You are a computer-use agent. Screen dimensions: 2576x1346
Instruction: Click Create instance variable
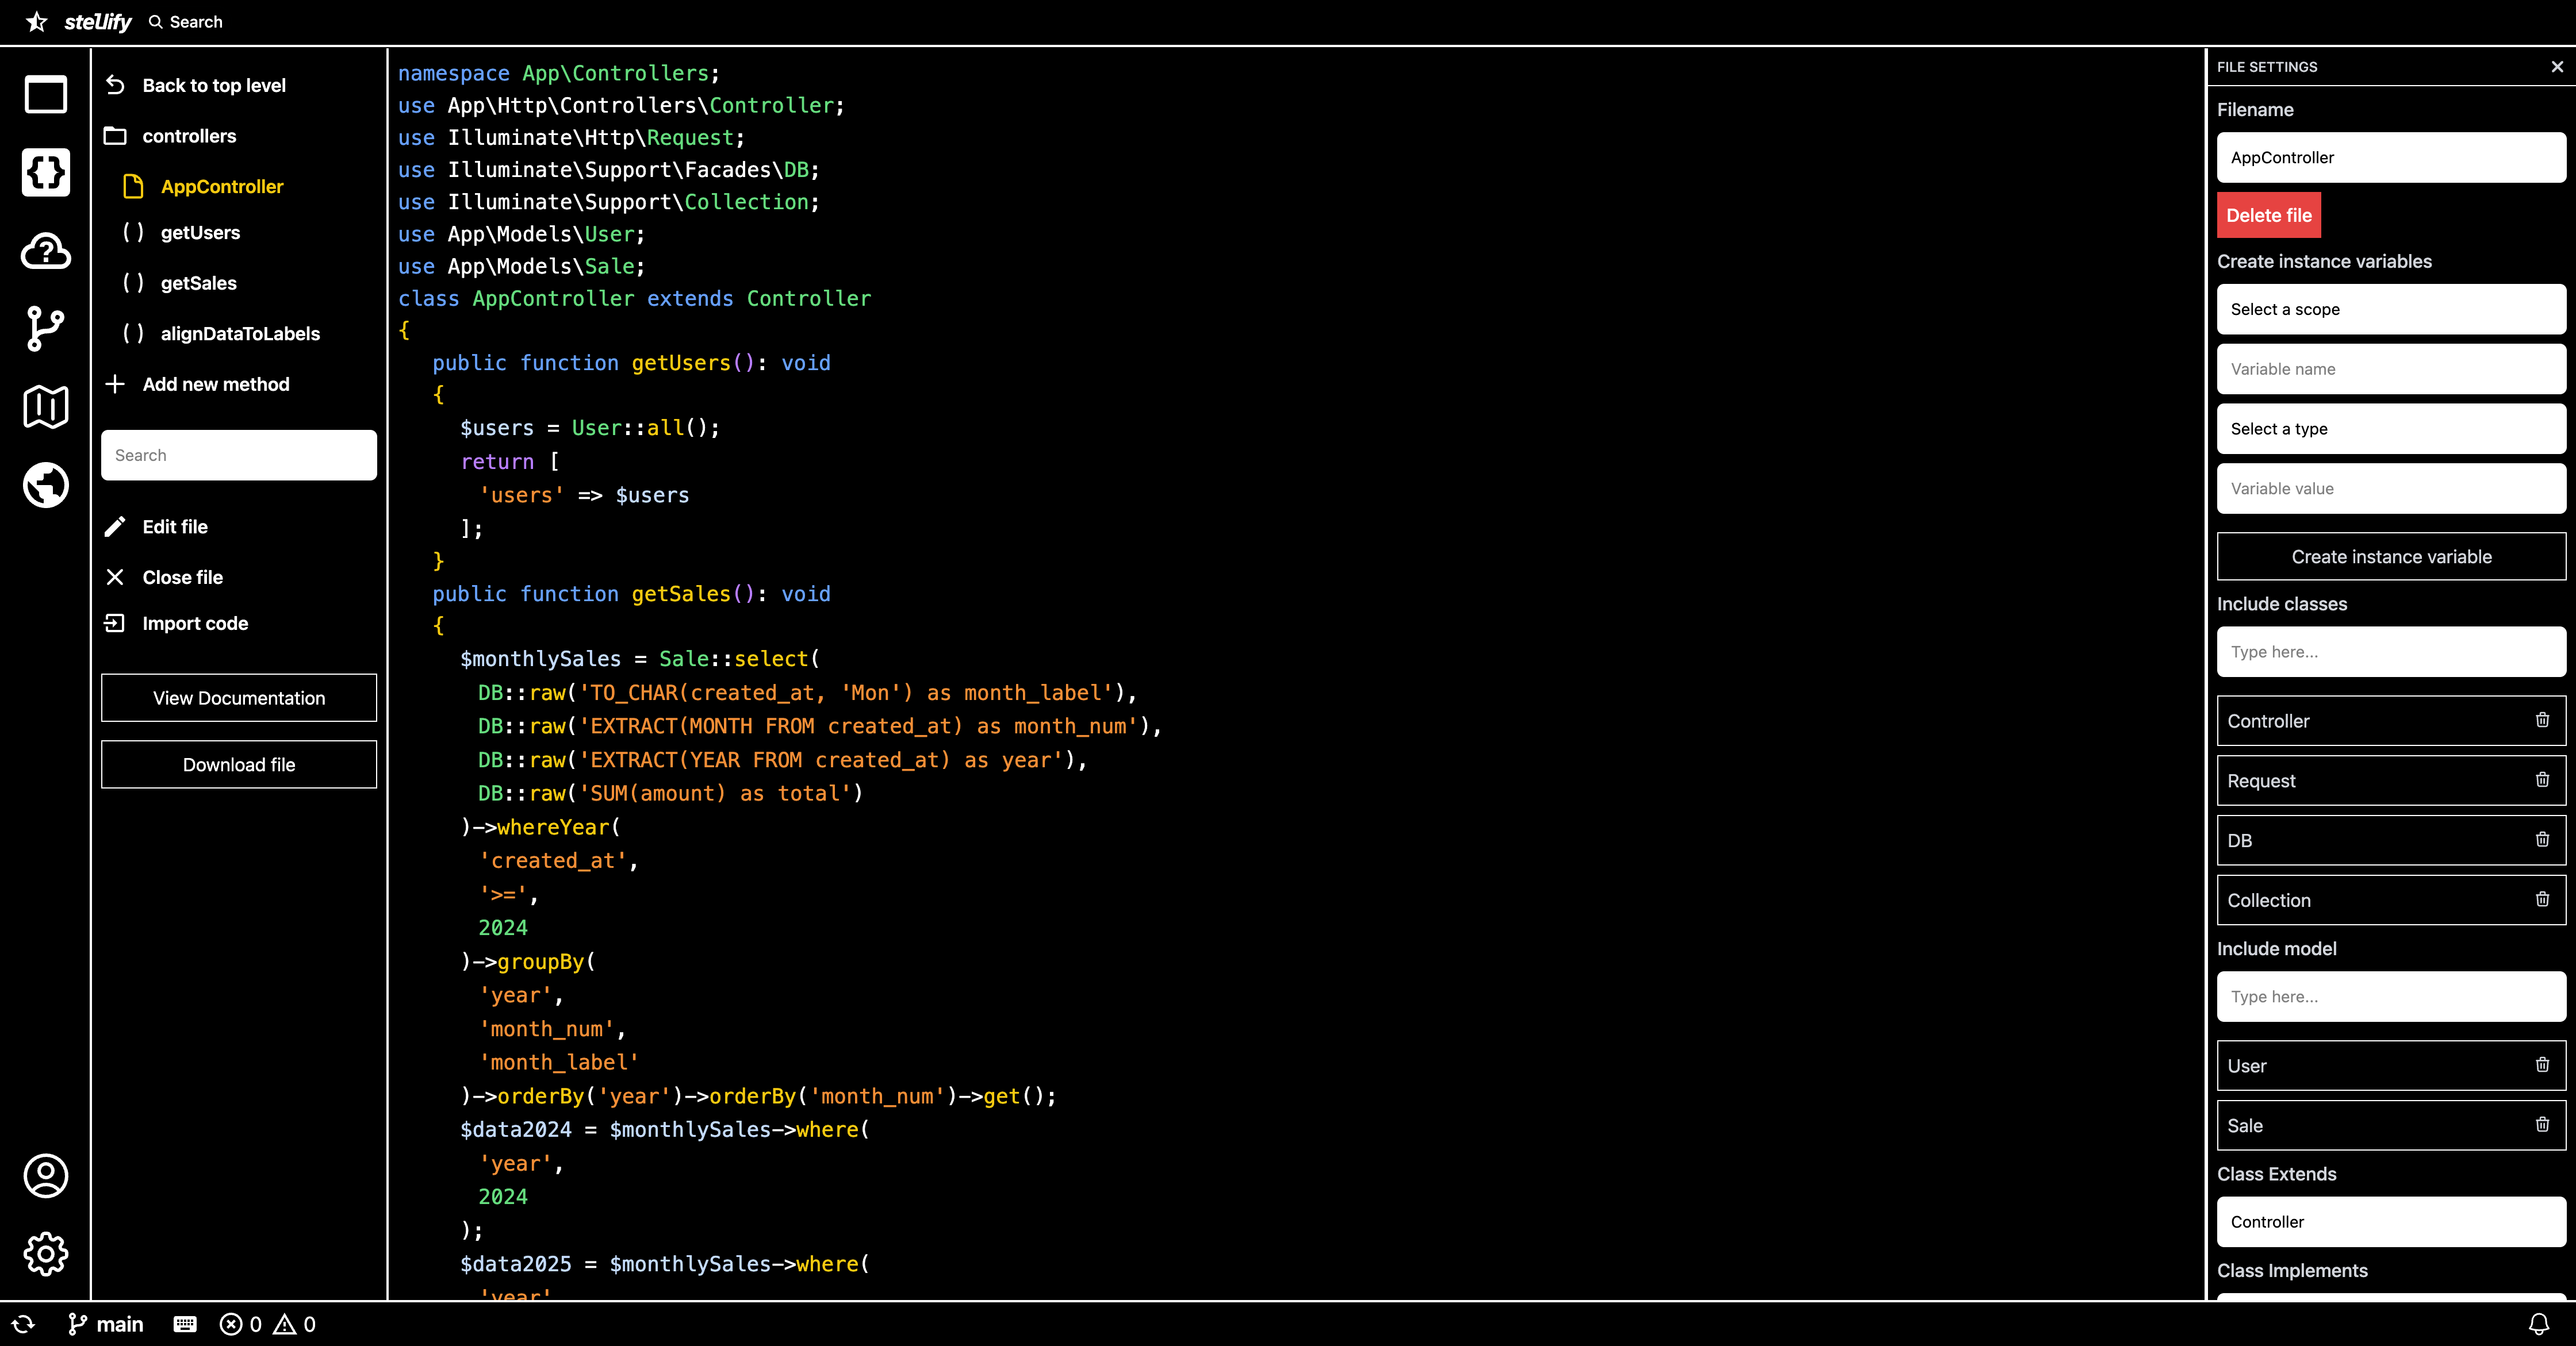click(x=2390, y=556)
